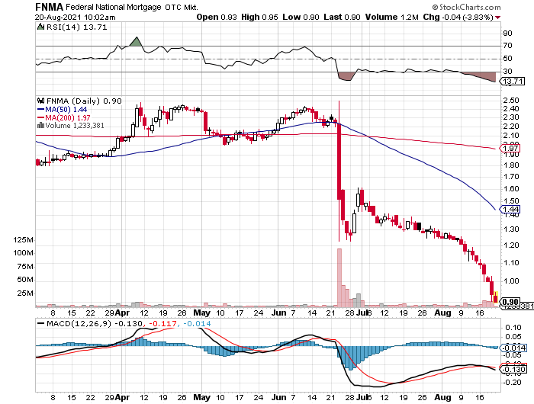Image resolution: width=534 pixels, height=404 pixels.
Task: Click the 50M volume axis label
Action: [x=25, y=280]
